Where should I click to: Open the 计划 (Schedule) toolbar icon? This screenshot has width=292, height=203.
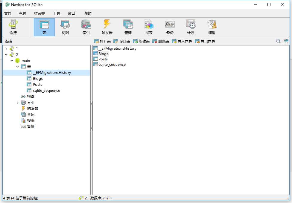(x=191, y=27)
